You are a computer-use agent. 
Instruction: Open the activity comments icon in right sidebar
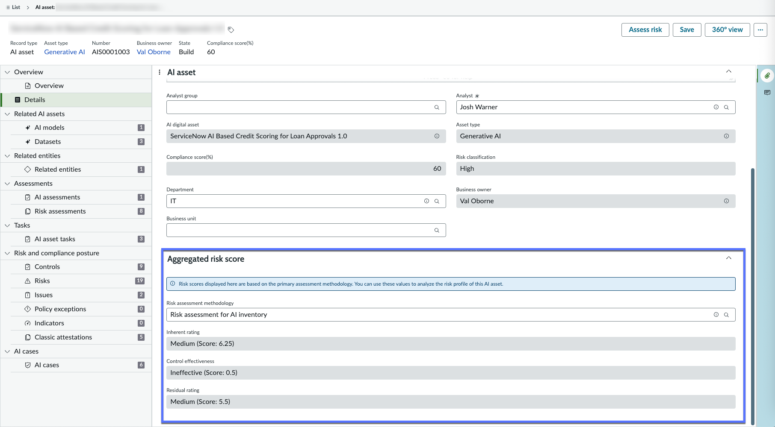767,93
